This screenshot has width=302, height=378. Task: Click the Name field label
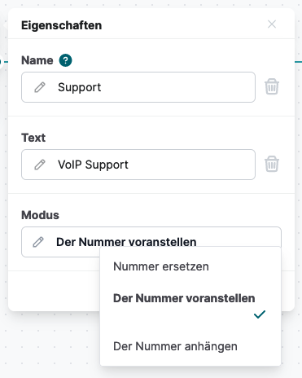pyautogui.click(x=37, y=60)
